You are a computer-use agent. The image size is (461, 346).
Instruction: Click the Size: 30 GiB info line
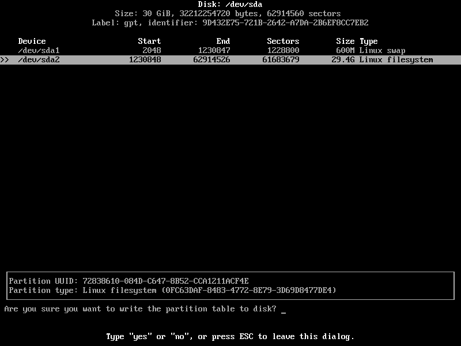pos(228,13)
